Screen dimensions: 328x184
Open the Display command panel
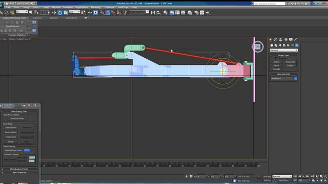[x=291, y=39]
